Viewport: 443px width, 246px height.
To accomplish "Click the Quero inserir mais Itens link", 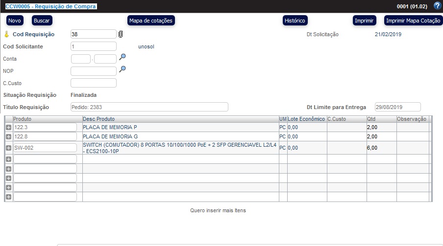I will [218, 210].
